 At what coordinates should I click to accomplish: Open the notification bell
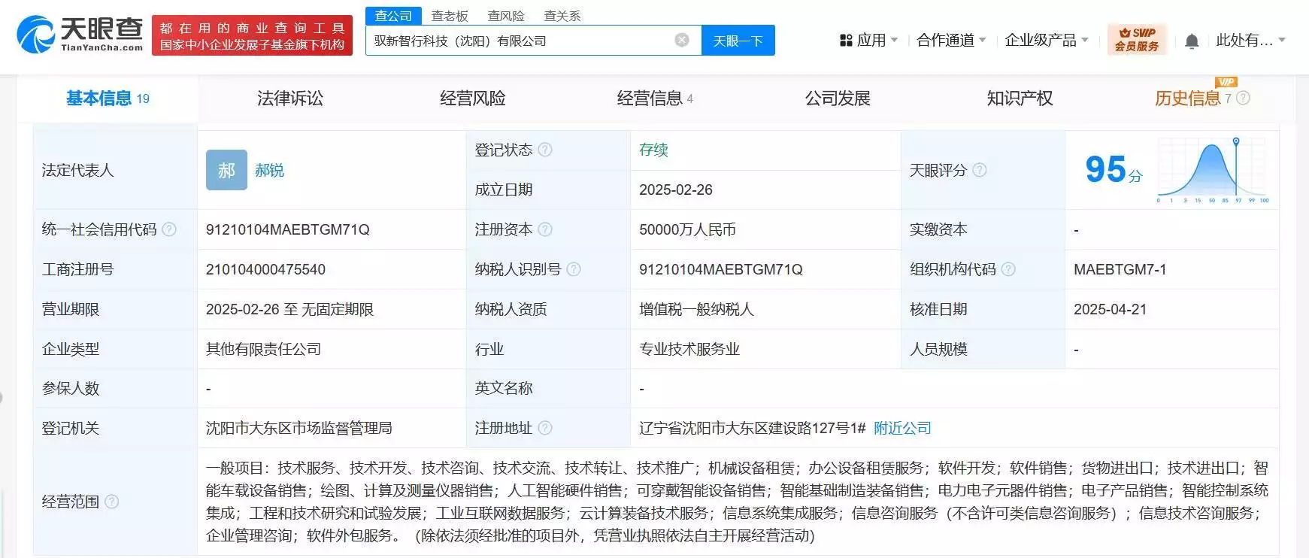click(x=1192, y=41)
